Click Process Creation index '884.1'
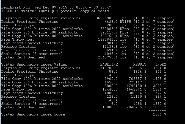Viewport: 185px width, 124px height. pos(161,97)
